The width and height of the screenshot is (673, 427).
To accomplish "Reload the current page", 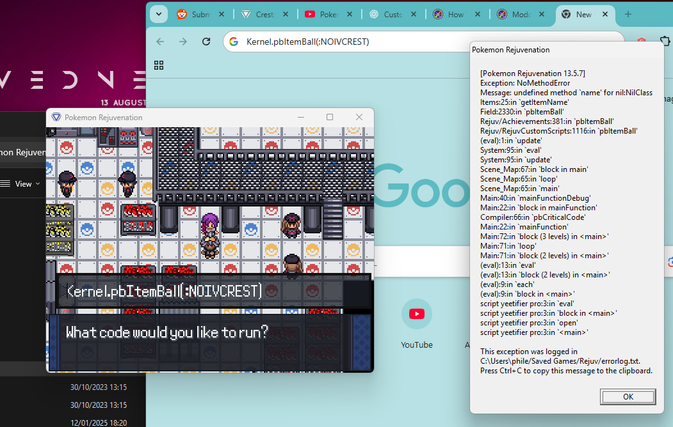I will click(x=206, y=42).
